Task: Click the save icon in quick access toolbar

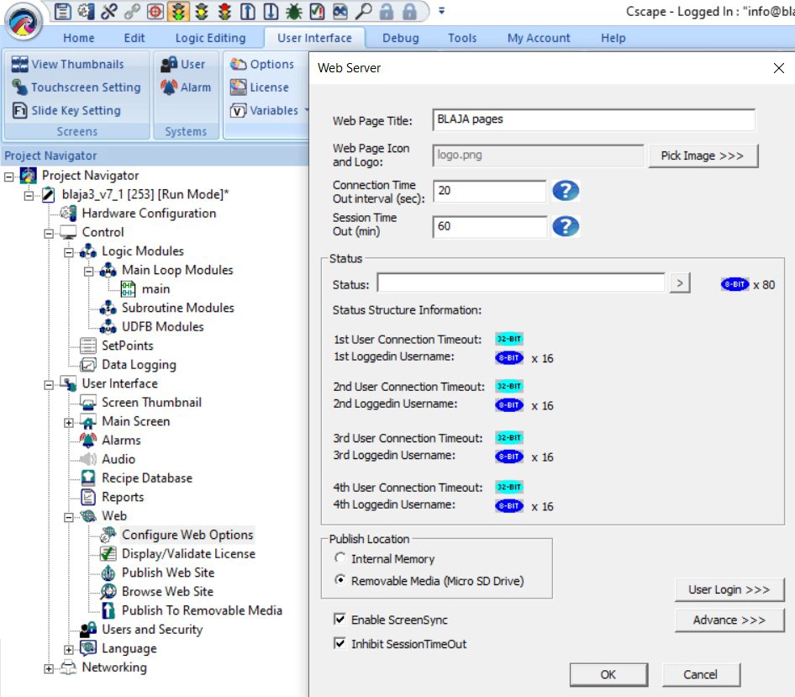Action: click(63, 12)
